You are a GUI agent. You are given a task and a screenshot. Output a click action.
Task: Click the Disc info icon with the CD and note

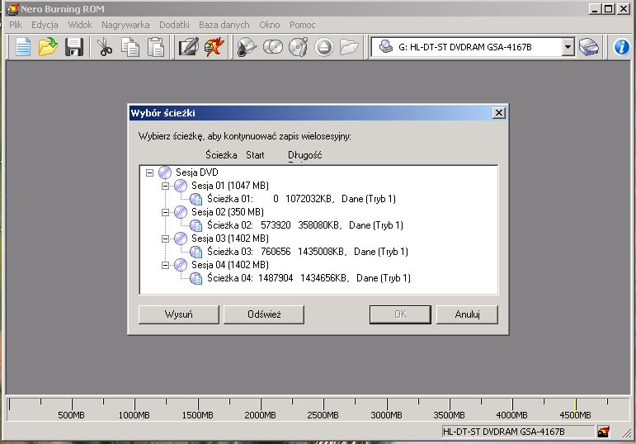298,47
